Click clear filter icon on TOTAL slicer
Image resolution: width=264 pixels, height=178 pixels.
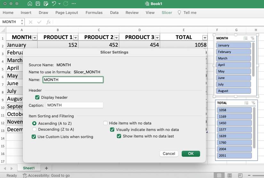click(x=253, y=103)
